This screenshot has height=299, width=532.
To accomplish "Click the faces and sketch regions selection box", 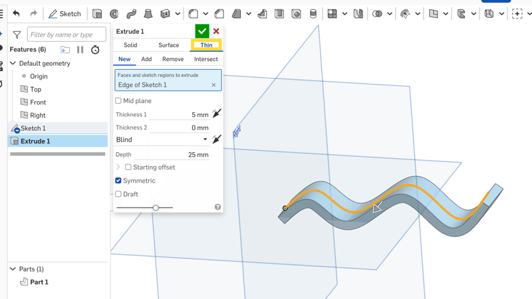I will coord(168,80).
